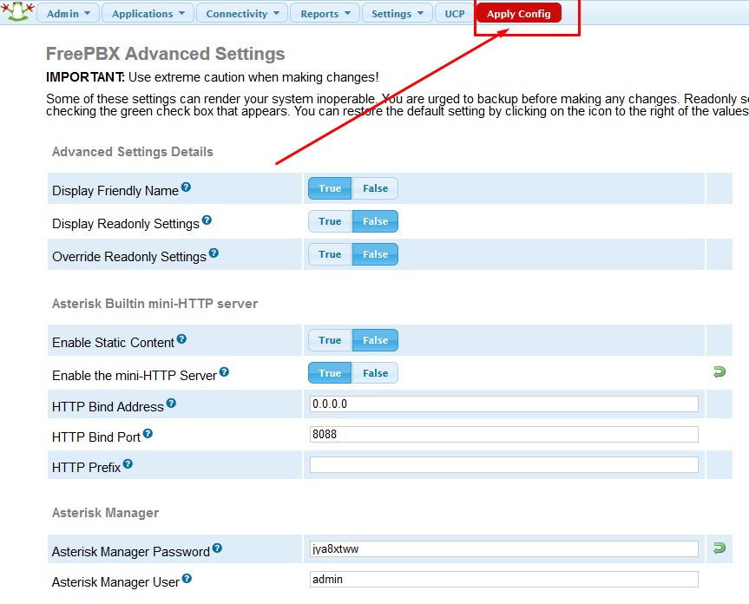Click the HTTP Bind Address input field
749x604 pixels.
[x=503, y=404]
